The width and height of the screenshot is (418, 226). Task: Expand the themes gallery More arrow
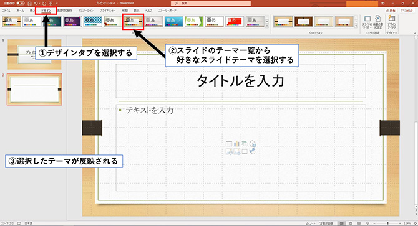click(x=267, y=26)
